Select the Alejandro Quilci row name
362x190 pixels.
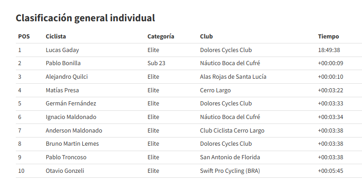coord(67,77)
